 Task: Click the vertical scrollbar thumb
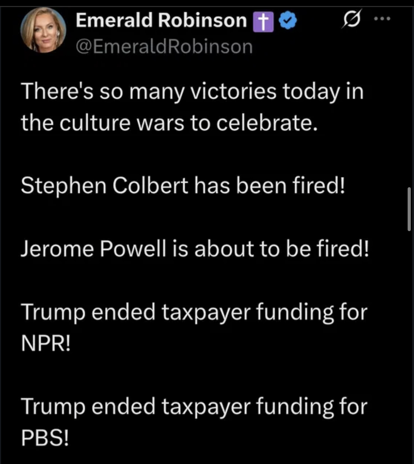coord(409,209)
